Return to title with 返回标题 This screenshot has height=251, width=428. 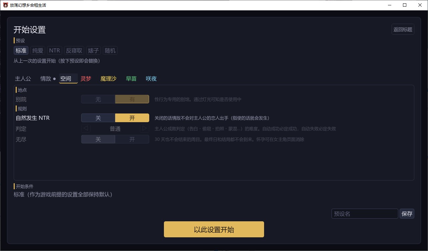tap(403, 29)
